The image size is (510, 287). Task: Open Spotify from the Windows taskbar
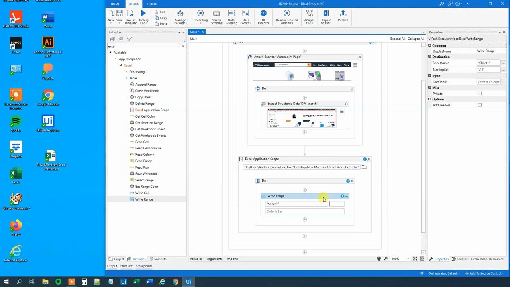click(58, 282)
